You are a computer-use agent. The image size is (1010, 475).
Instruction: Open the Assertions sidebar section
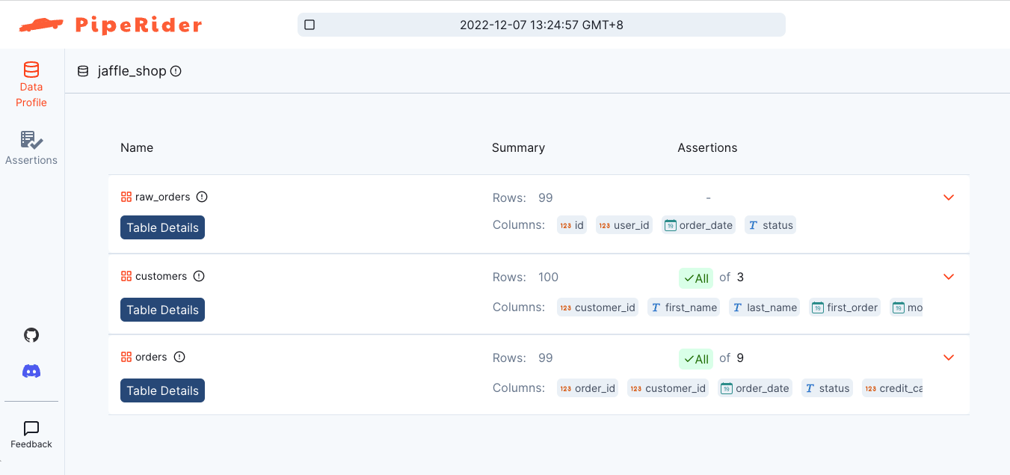click(31, 148)
